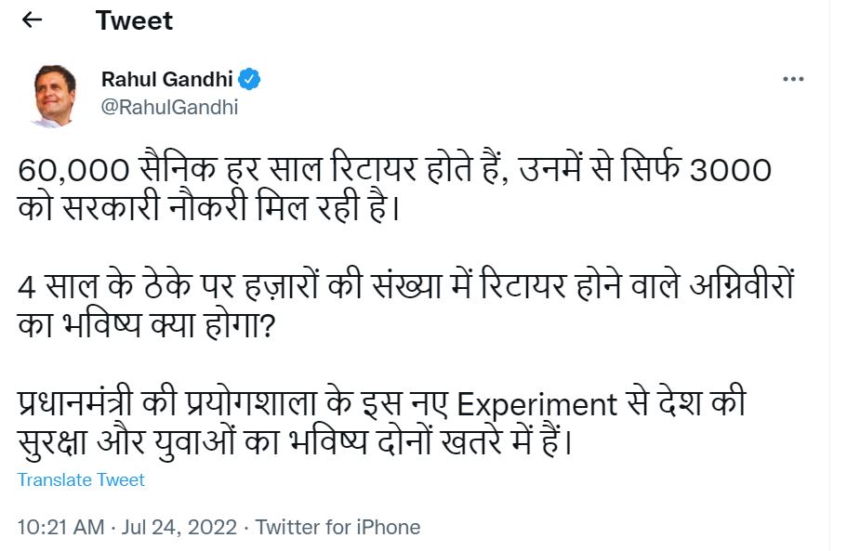Click the Translate Tweet link
The height and width of the screenshot is (551, 860).
click(81, 479)
